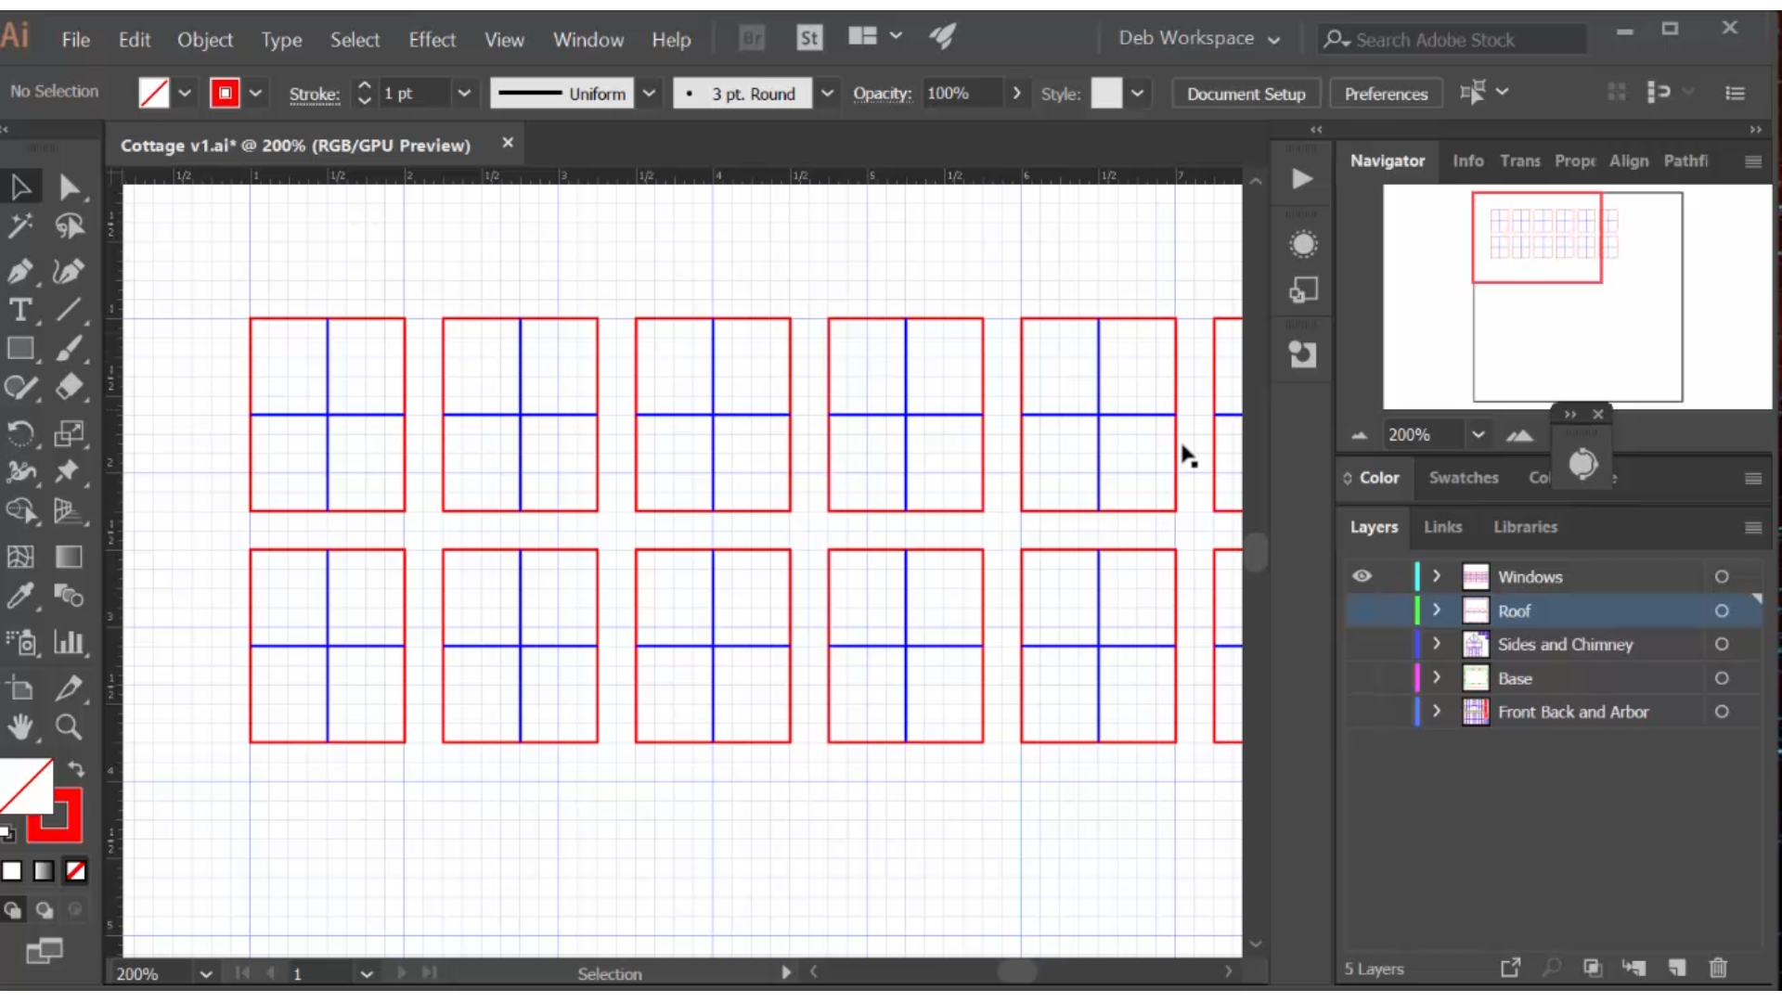The image size is (1782, 1002).
Task: Open the Object menu
Action: pos(204,39)
